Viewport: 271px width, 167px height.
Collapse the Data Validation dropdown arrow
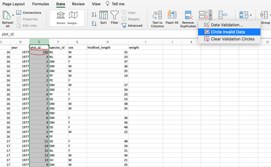210,15
